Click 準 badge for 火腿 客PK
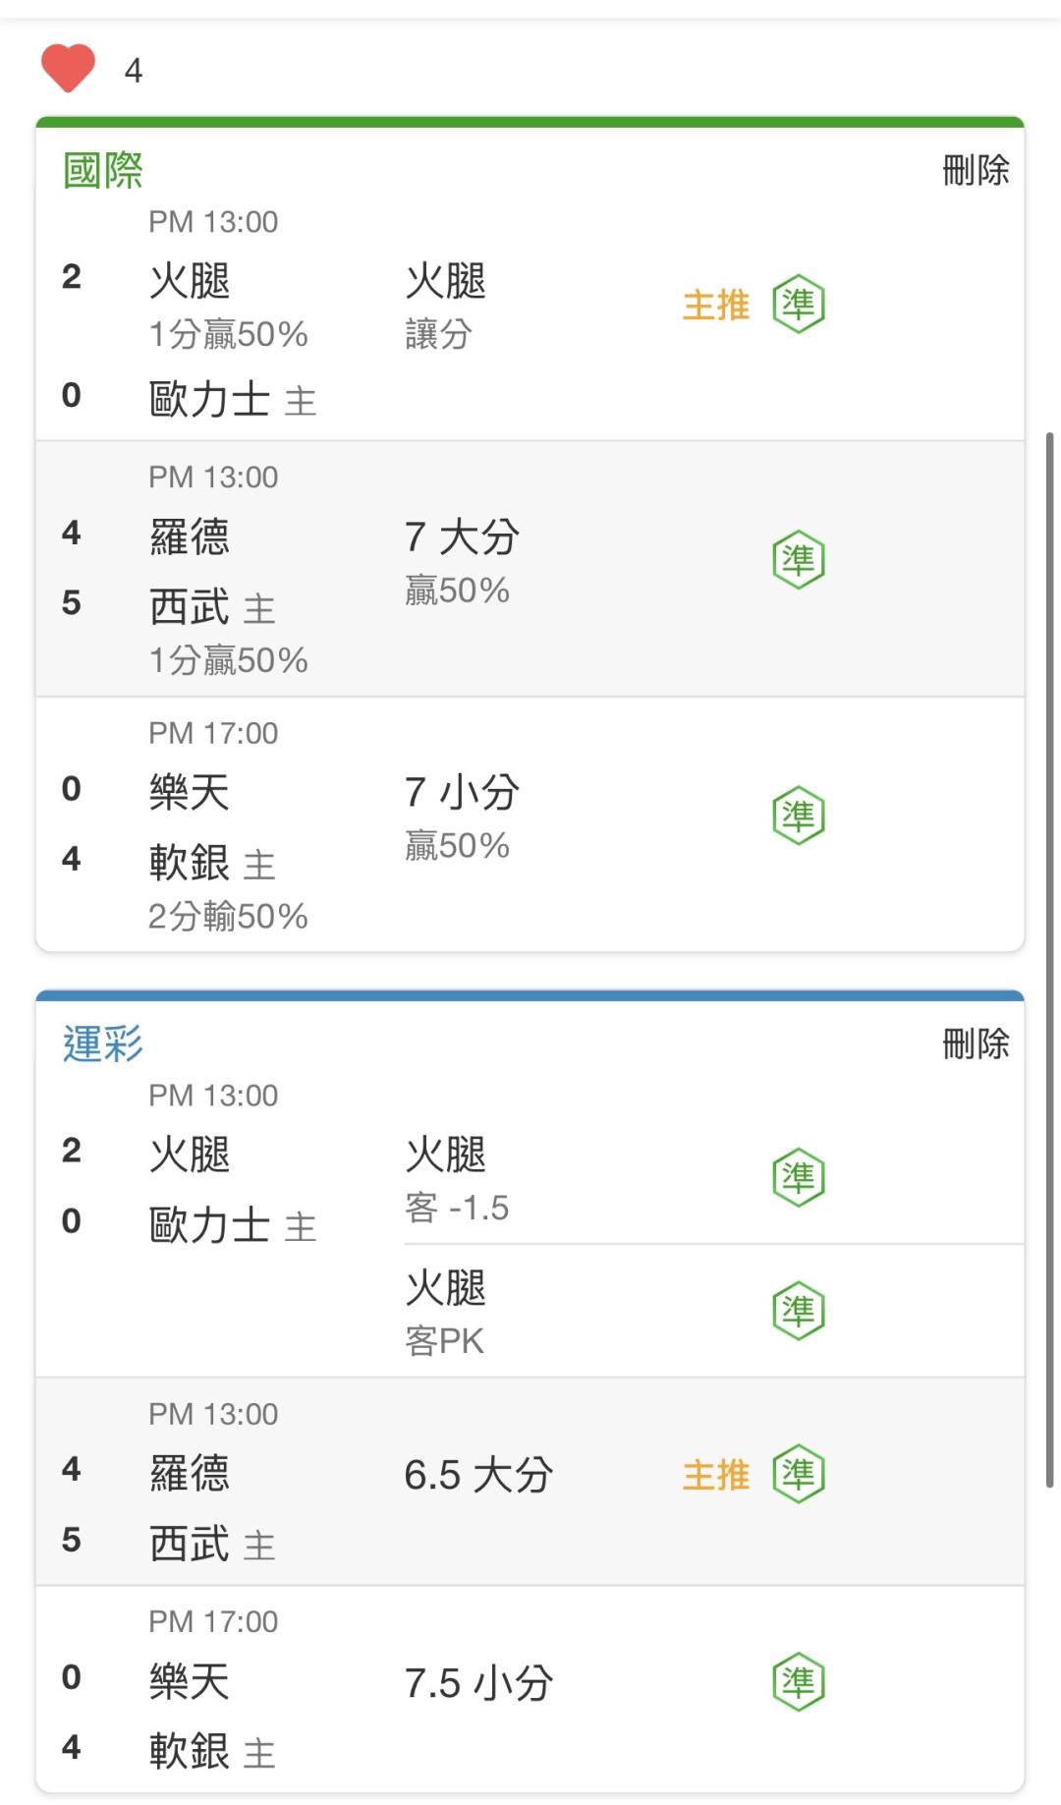1061x1805 pixels. [x=798, y=1311]
